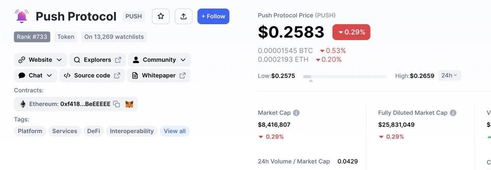Click the Platform tag
The image size is (491, 170).
pos(30,131)
